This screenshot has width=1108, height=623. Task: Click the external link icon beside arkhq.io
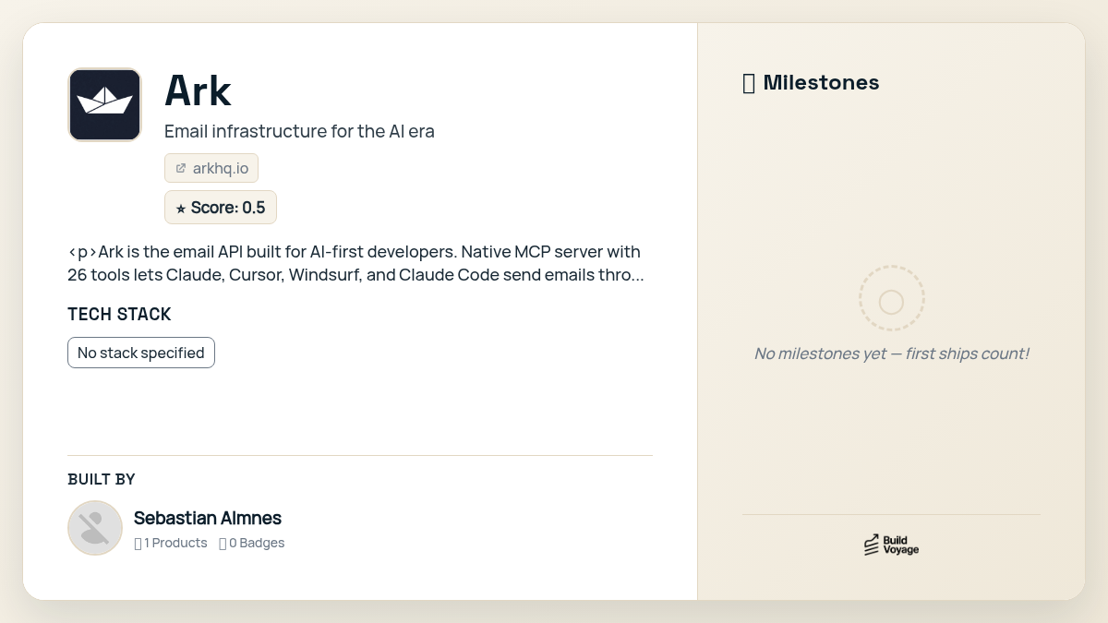pos(181,168)
